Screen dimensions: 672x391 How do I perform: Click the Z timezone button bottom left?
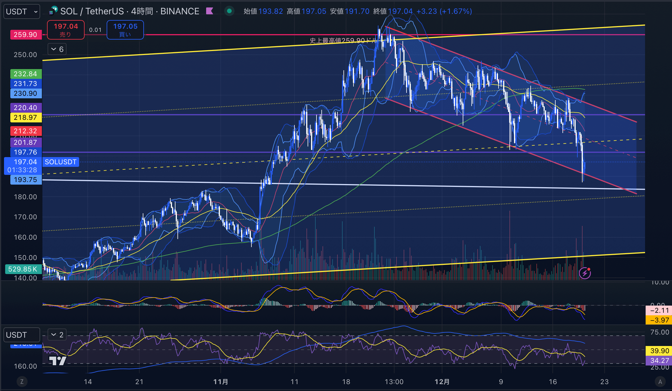[x=22, y=382]
